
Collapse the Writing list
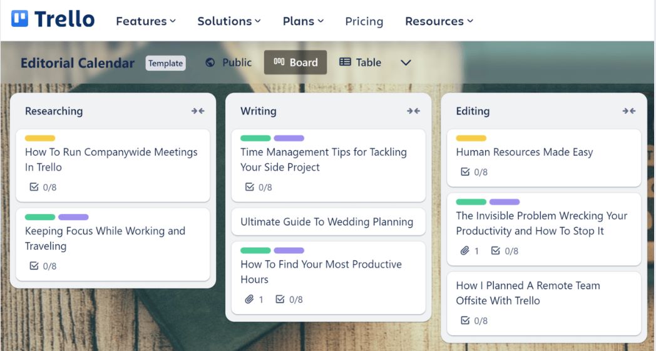413,111
